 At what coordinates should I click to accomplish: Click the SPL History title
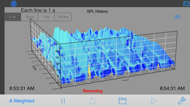(x=97, y=11)
